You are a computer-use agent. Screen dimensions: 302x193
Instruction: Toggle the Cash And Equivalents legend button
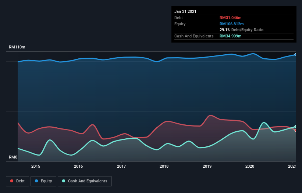click(85, 181)
